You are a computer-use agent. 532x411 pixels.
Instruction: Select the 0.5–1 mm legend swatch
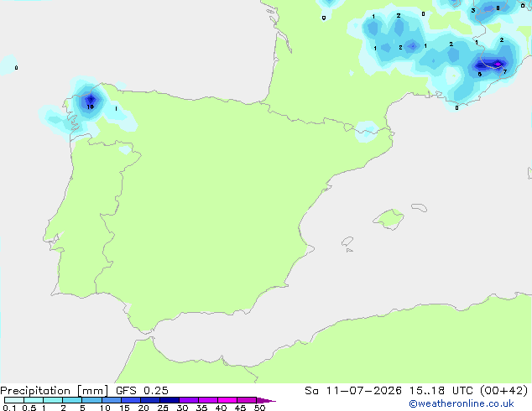(34, 400)
